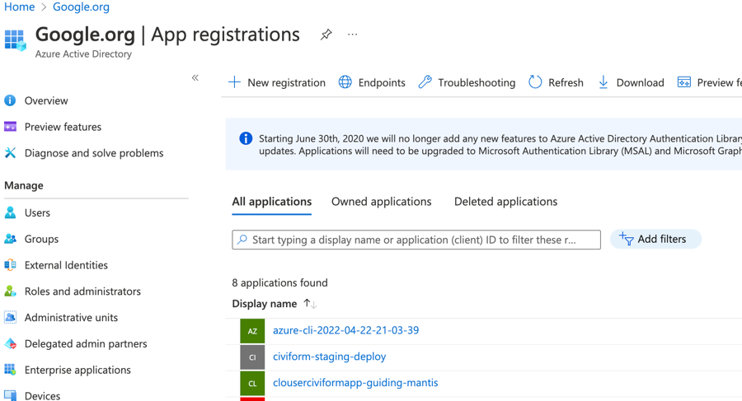The image size is (742, 401).
Task: Open the Troubleshooting tool
Action: [x=467, y=82]
